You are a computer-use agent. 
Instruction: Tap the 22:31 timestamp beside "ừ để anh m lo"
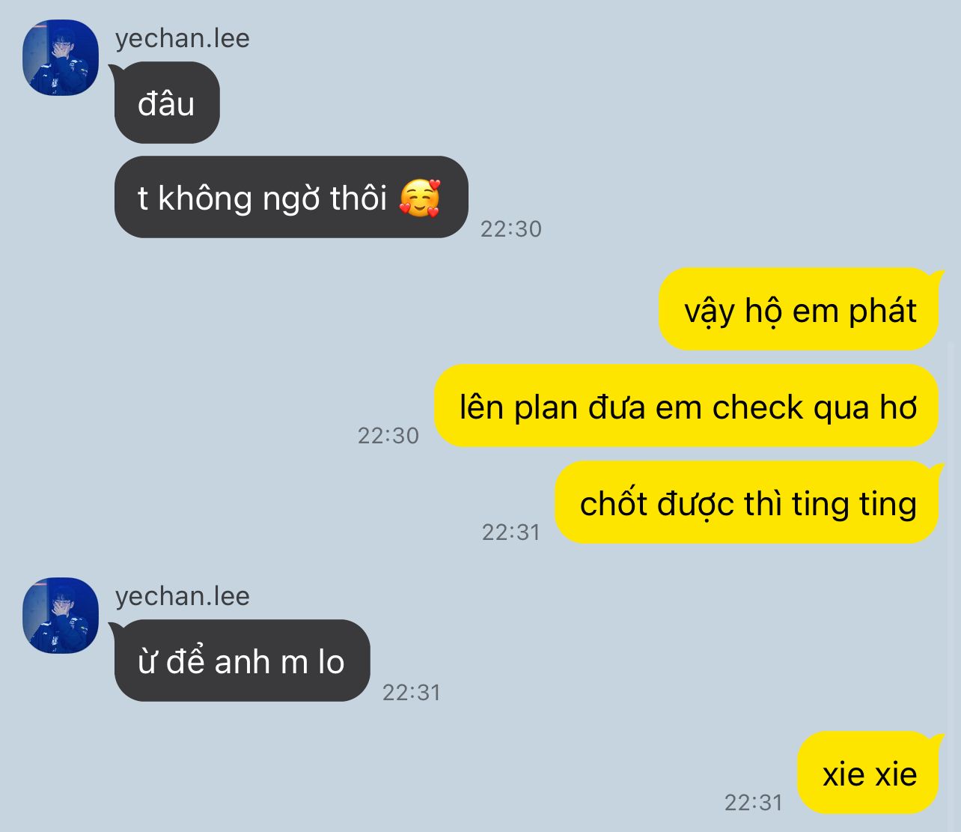click(412, 692)
